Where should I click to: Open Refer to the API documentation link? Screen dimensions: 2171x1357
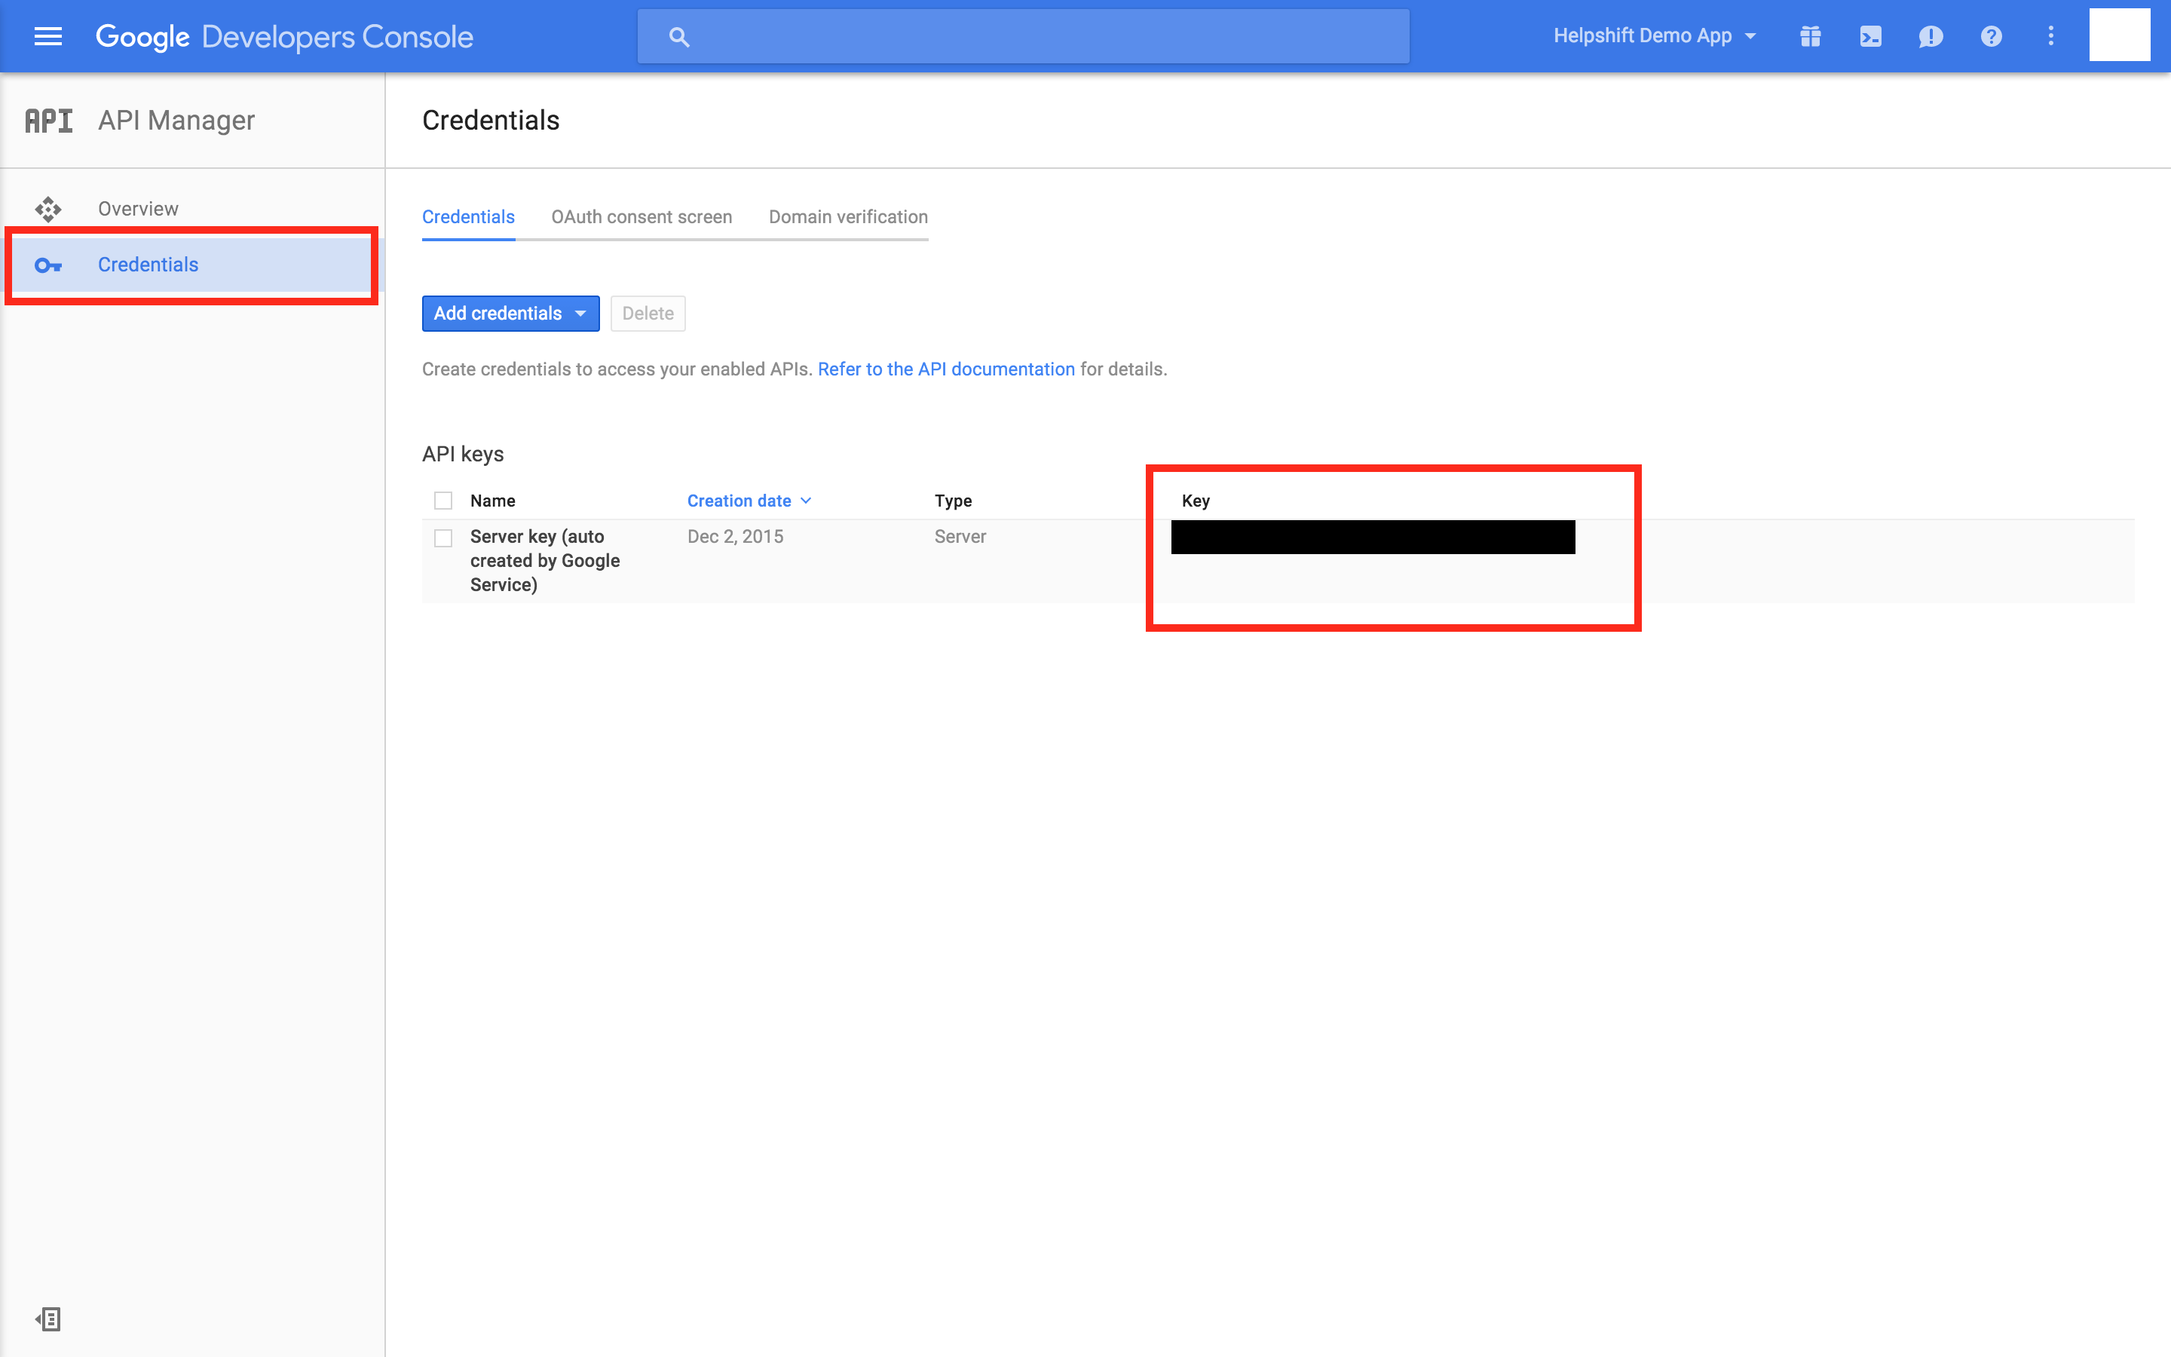[945, 369]
